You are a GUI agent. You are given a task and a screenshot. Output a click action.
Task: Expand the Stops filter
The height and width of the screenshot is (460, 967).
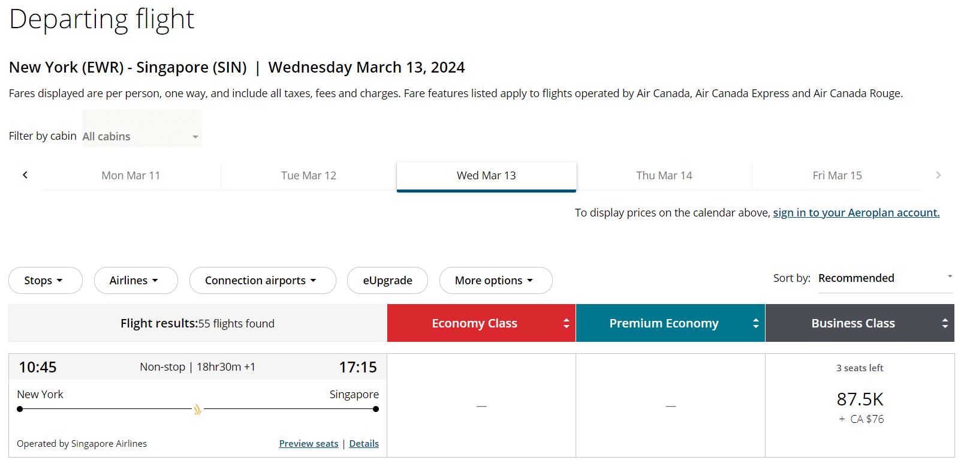point(45,281)
